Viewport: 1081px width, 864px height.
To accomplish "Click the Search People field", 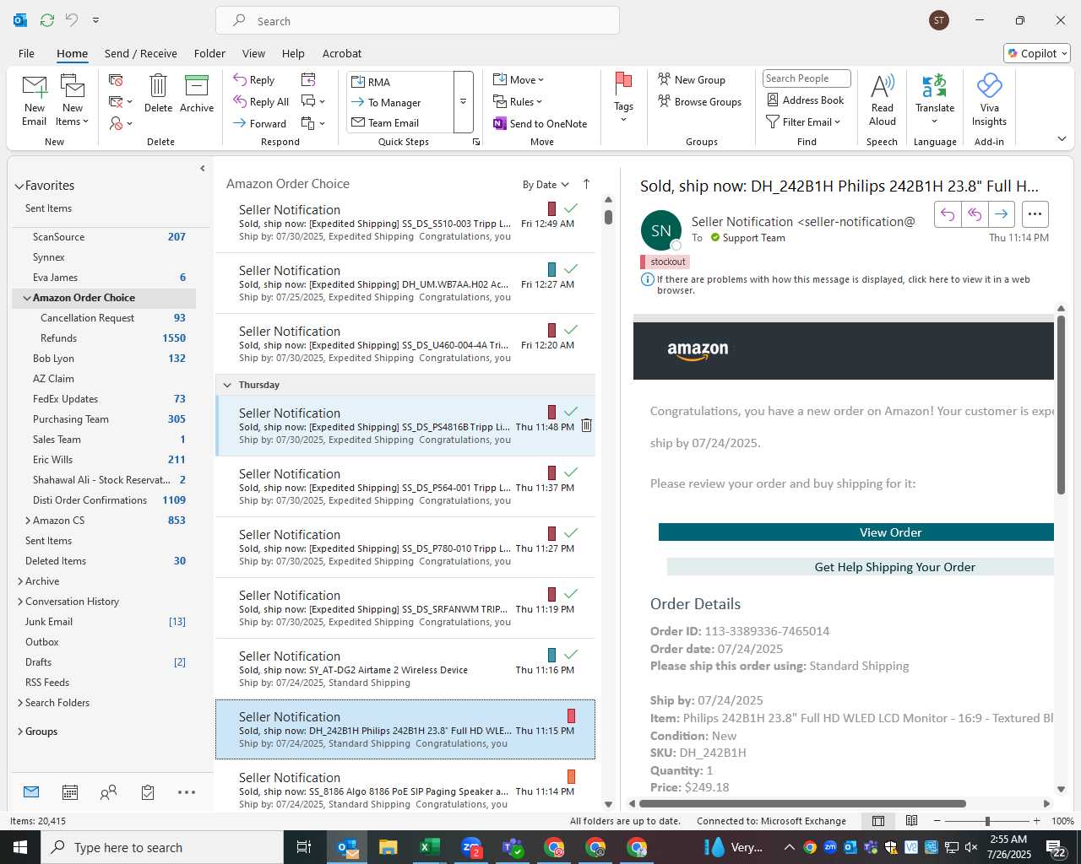I will [x=806, y=78].
